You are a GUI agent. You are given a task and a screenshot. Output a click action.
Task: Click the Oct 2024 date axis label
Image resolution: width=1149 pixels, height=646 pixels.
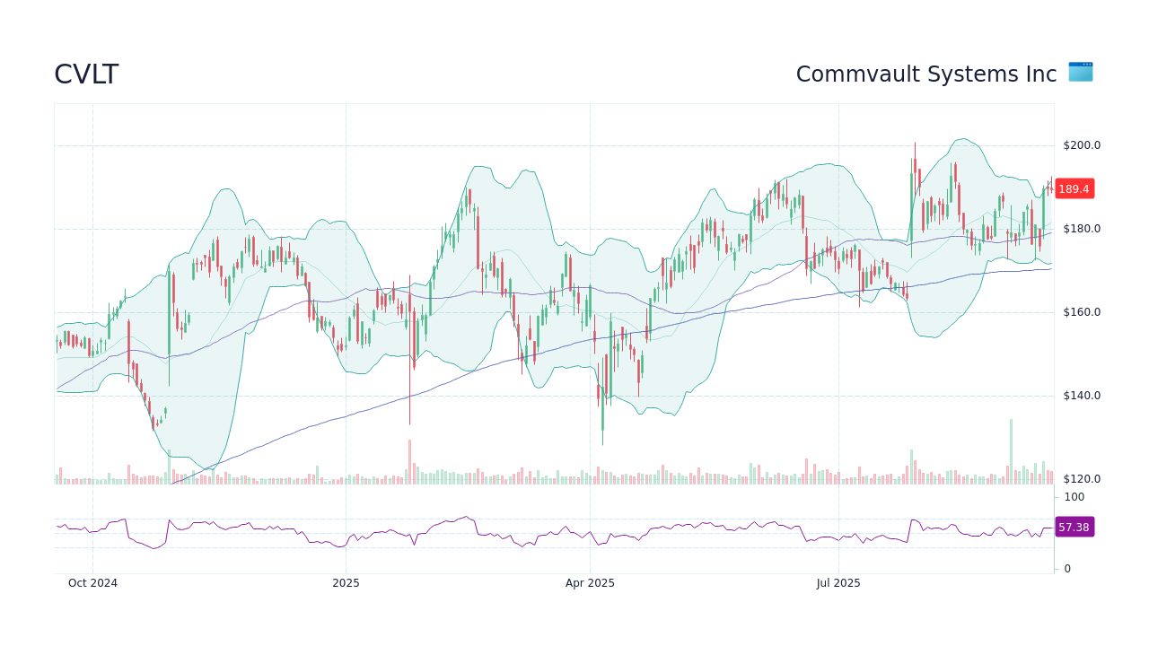click(x=92, y=583)
